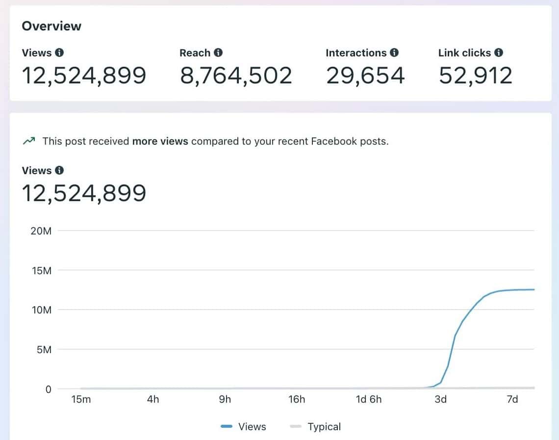Click the blue Views legend swatch
This screenshot has height=440, width=559.
[226, 427]
